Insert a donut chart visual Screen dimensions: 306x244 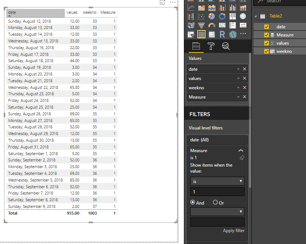coord(222,16)
